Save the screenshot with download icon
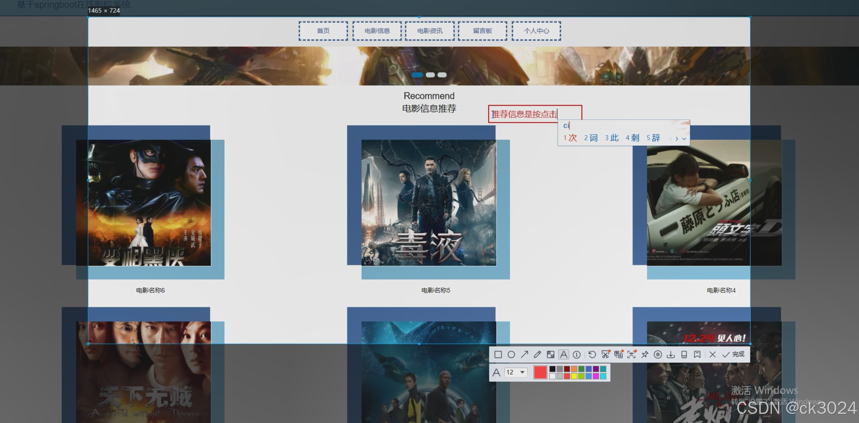The image size is (859, 423). [671, 355]
